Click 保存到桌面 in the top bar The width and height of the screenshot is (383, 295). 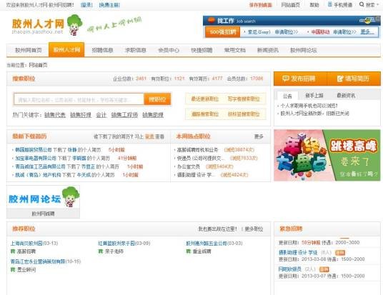pyautogui.click(x=260, y=5)
